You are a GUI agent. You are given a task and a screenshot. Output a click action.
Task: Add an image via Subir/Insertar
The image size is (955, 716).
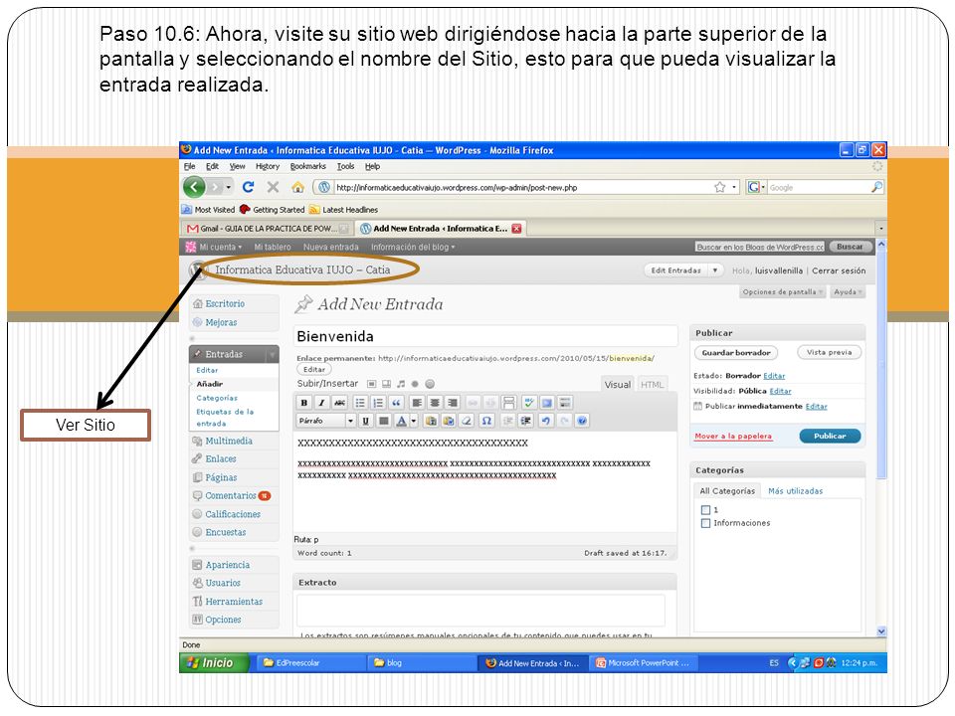click(x=371, y=384)
